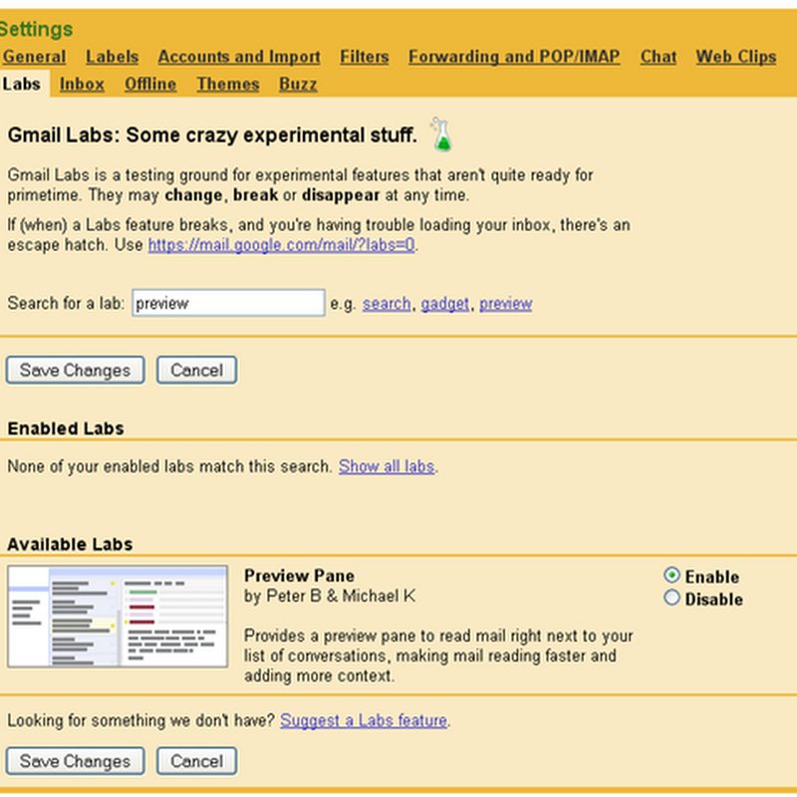This screenshot has width=797, height=797.
Task: Select Enable for Preview Pane
Action: [x=671, y=576]
